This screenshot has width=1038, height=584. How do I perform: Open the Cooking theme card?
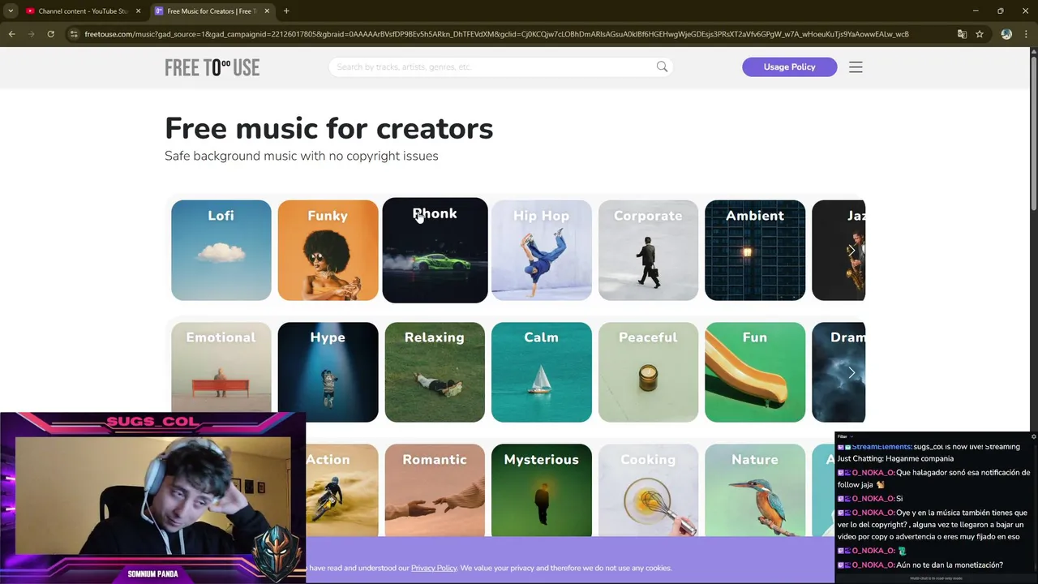pyautogui.click(x=648, y=491)
